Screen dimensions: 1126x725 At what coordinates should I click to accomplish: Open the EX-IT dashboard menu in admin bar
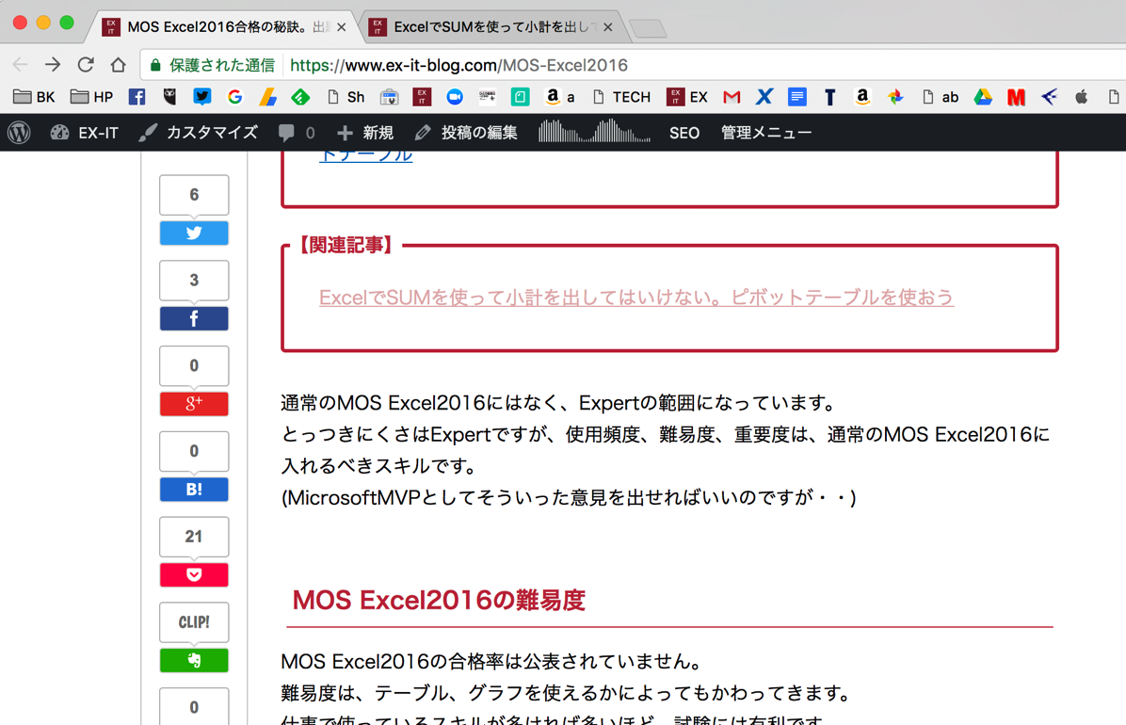tap(84, 133)
